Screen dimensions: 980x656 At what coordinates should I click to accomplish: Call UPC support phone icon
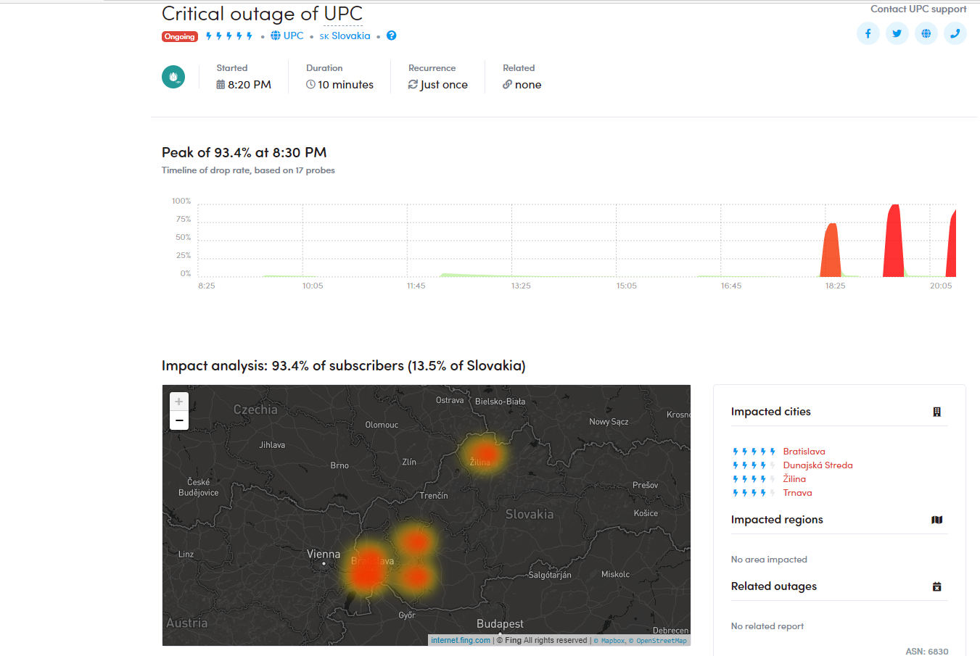click(955, 33)
